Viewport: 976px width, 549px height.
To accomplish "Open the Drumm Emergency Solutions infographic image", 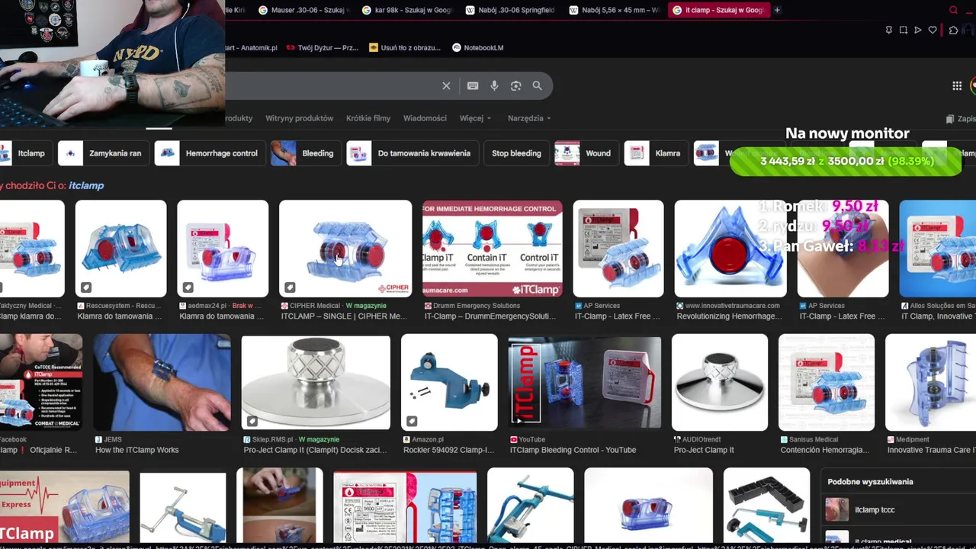I will pos(493,249).
